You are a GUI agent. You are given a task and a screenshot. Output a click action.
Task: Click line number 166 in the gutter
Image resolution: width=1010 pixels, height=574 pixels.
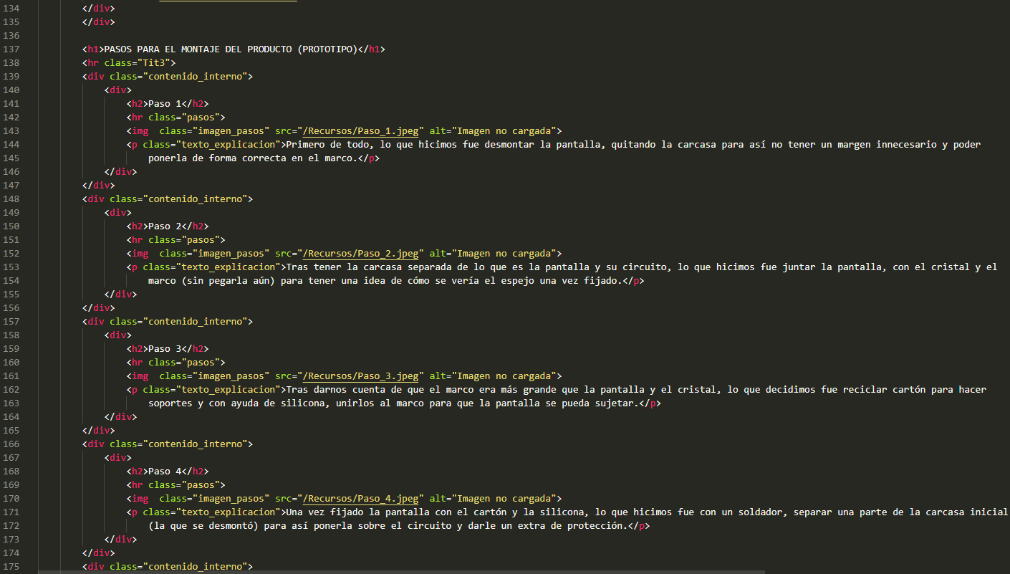click(x=11, y=444)
